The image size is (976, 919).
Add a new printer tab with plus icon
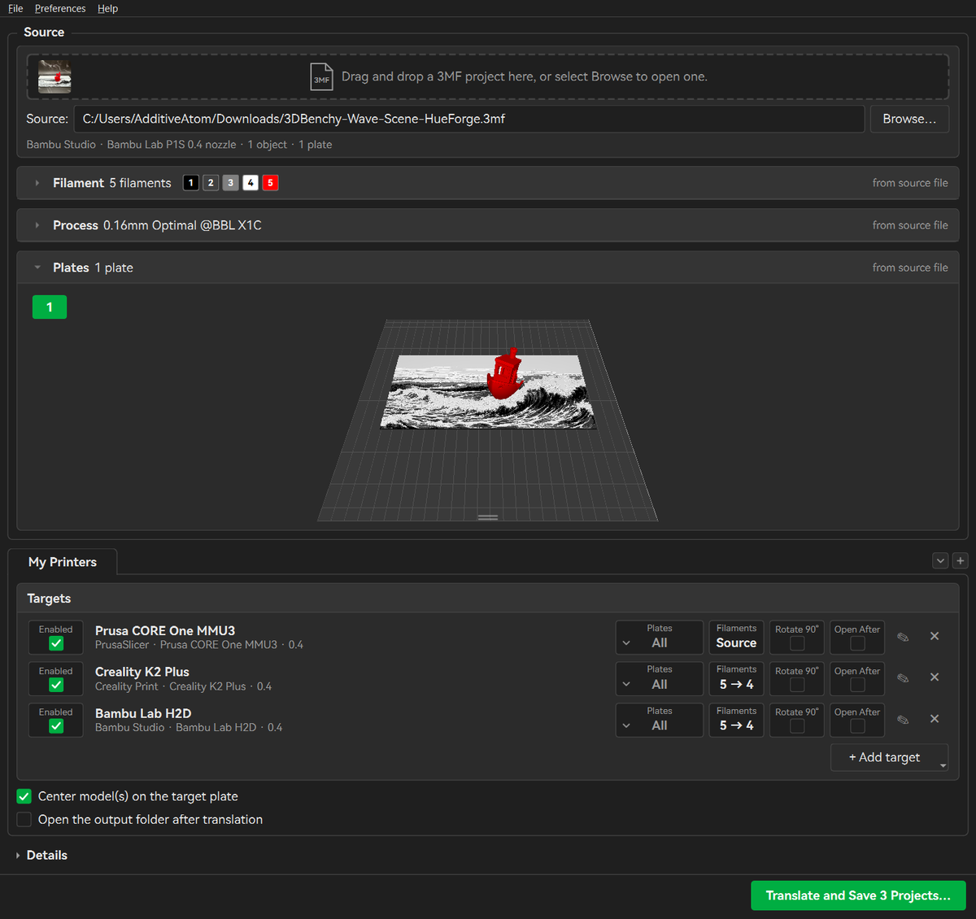960,560
